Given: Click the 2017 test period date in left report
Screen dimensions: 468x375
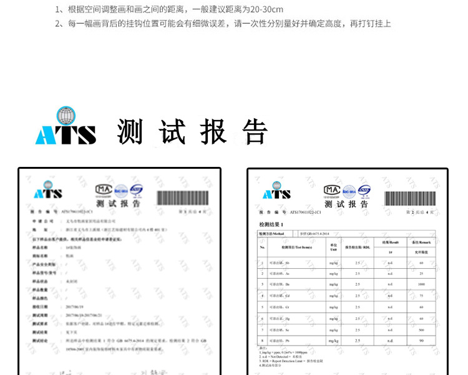Looking at the screenshot, I should pyautogui.click(x=84, y=316).
